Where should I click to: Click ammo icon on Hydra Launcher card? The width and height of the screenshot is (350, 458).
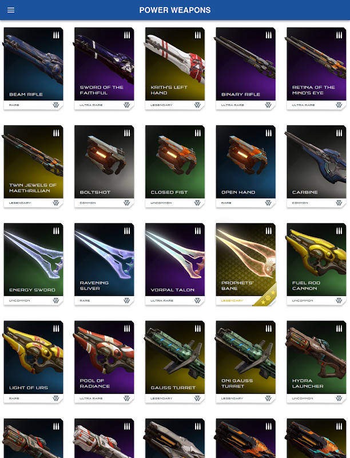click(x=339, y=329)
